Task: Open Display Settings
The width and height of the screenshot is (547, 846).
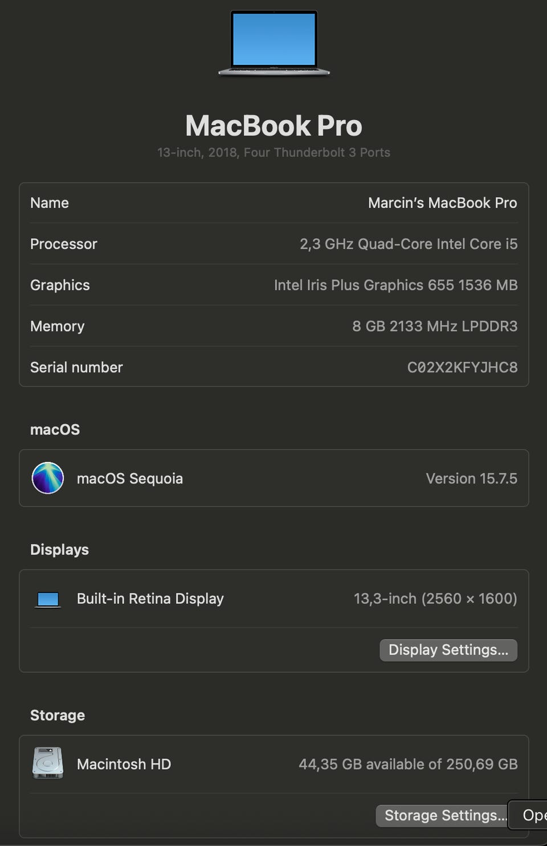Action: point(448,650)
